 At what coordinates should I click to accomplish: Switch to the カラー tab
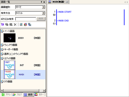click(40, 95)
